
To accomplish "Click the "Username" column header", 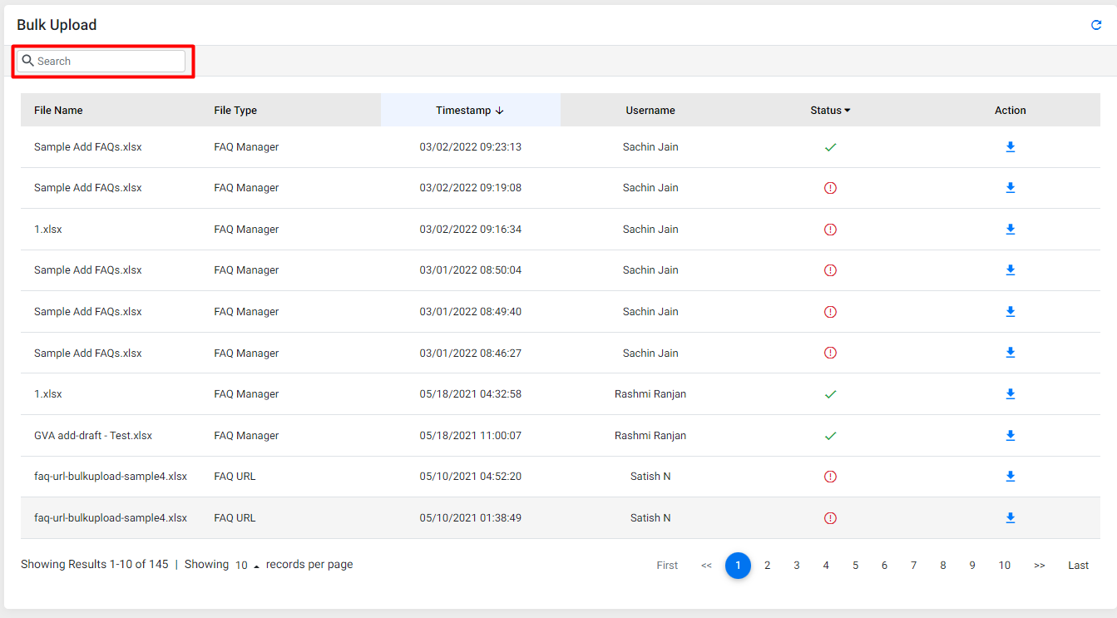I will click(650, 111).
